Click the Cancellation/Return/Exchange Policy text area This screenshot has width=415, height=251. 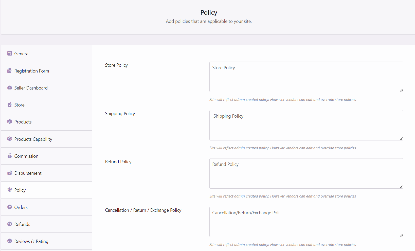[306, 222]
